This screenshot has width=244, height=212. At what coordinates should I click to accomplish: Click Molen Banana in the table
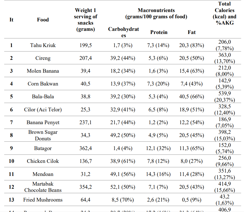click(43, 71)
